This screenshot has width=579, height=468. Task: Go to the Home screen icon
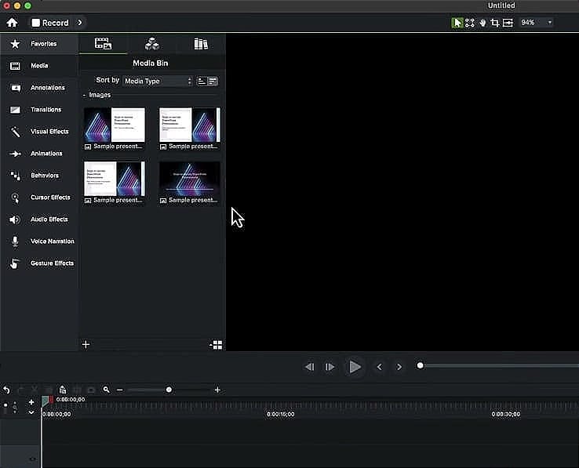(12, 23)
